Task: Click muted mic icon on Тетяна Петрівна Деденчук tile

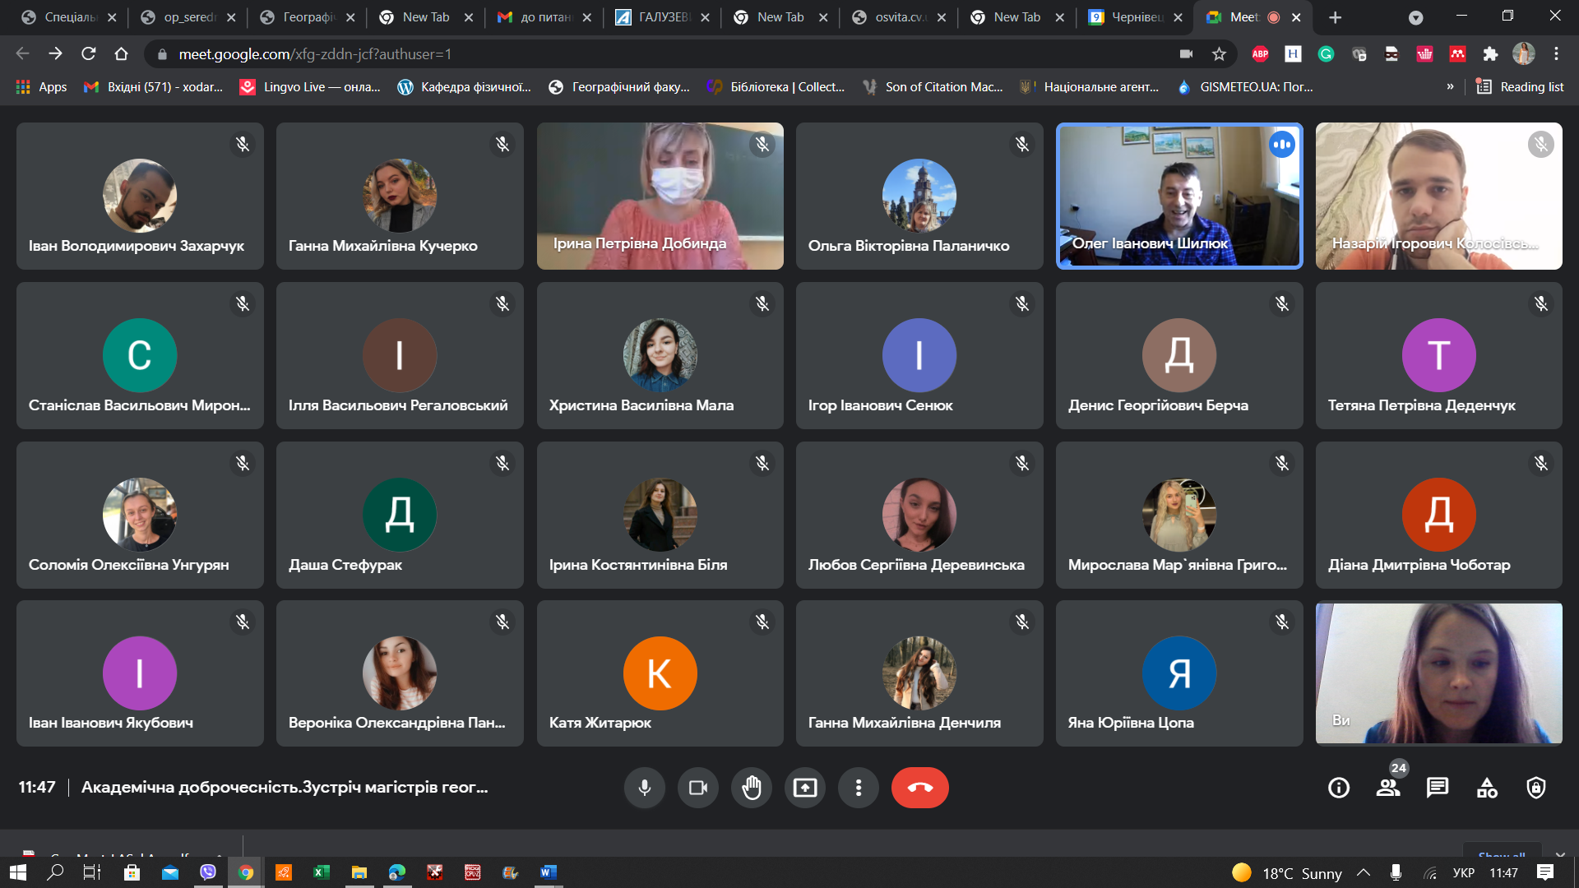Action: (x=1541, y=304)
